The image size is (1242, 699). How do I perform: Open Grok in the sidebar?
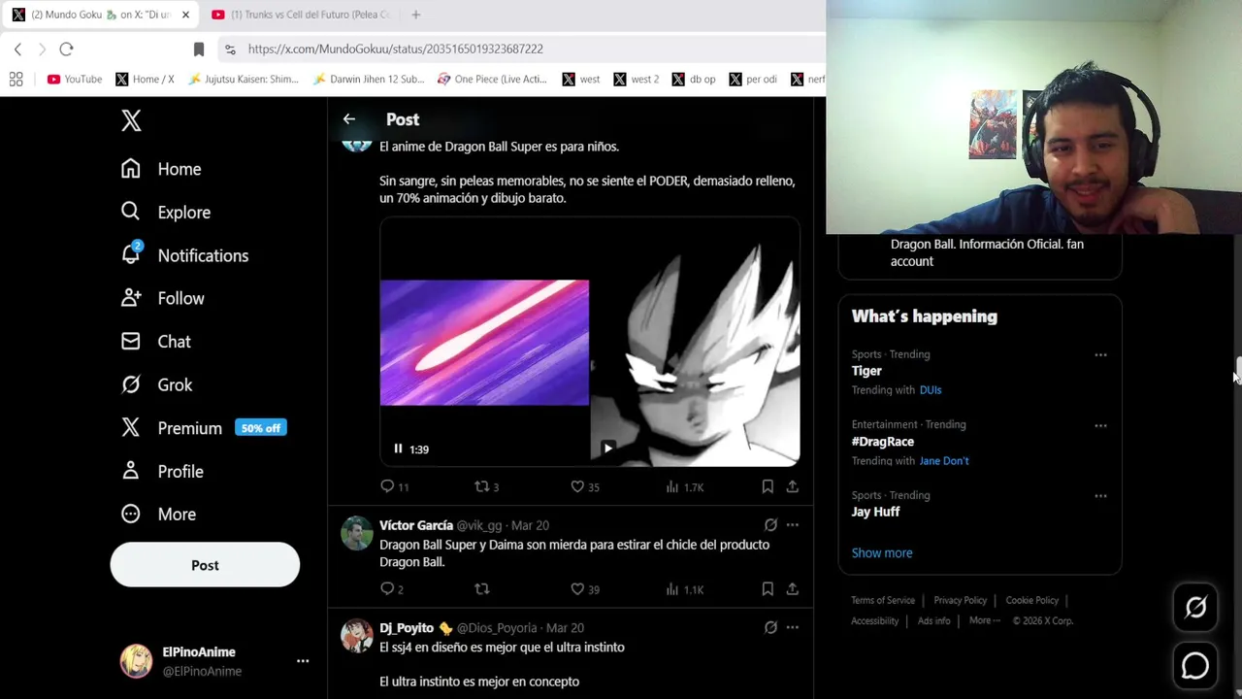(x=156, y=384)
